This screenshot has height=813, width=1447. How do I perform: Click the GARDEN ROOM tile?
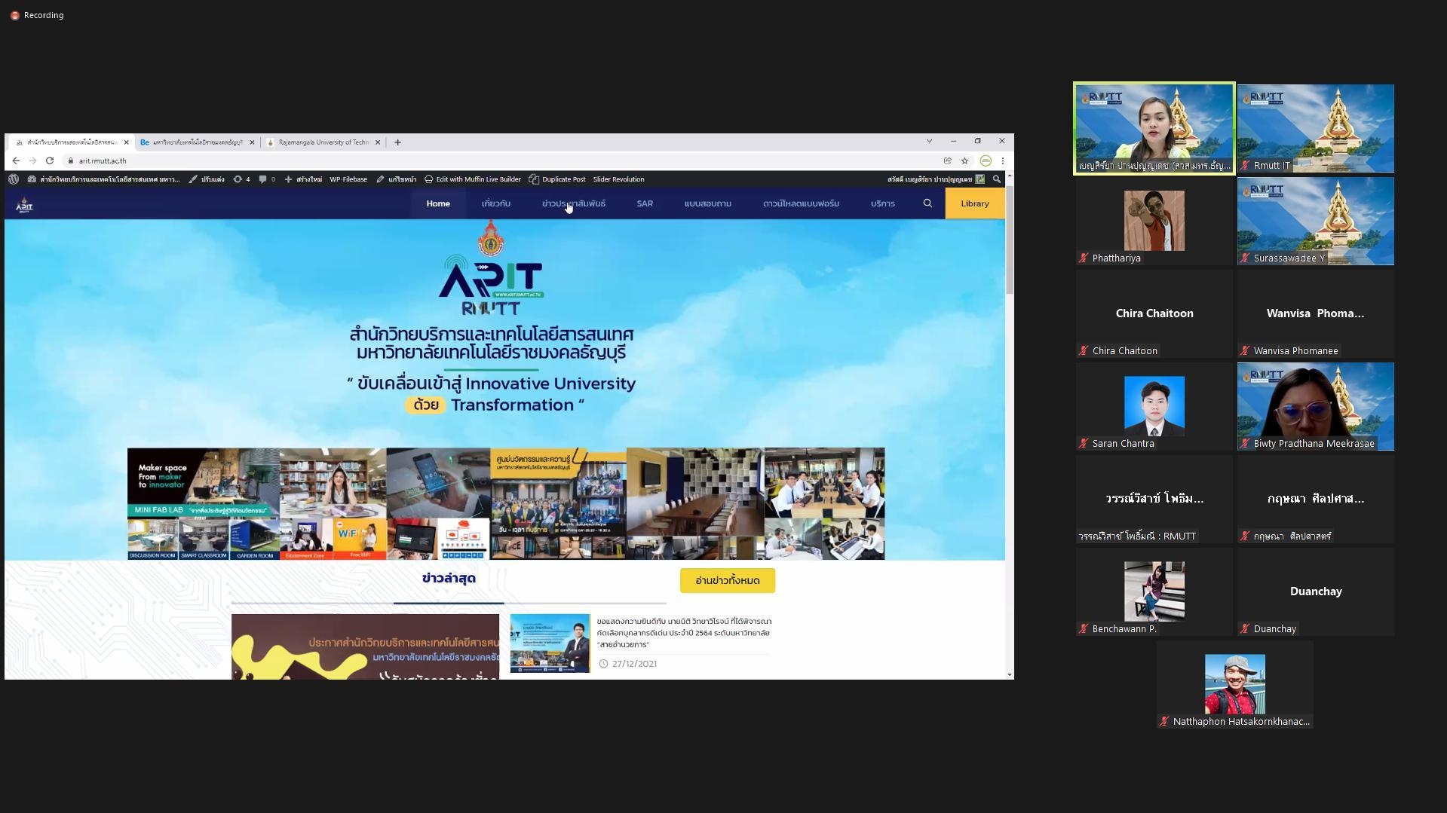(x=255, y=539)
